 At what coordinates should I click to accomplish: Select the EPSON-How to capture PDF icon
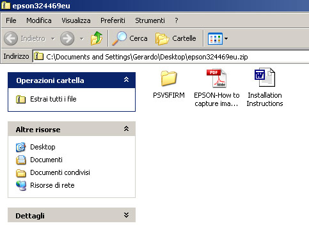(216, 78)
